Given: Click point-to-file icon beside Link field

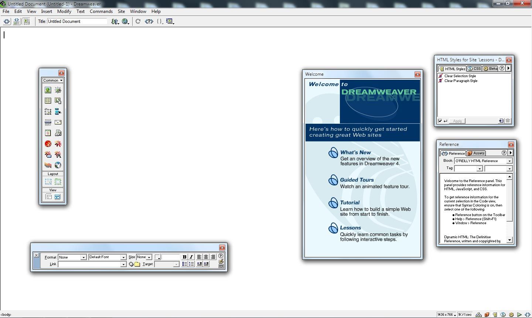Looking at the screenshot, I should pos(131,264).
